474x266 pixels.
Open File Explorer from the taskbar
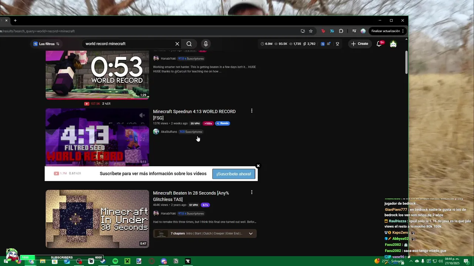pyautogui.click(x=43, y=261)
